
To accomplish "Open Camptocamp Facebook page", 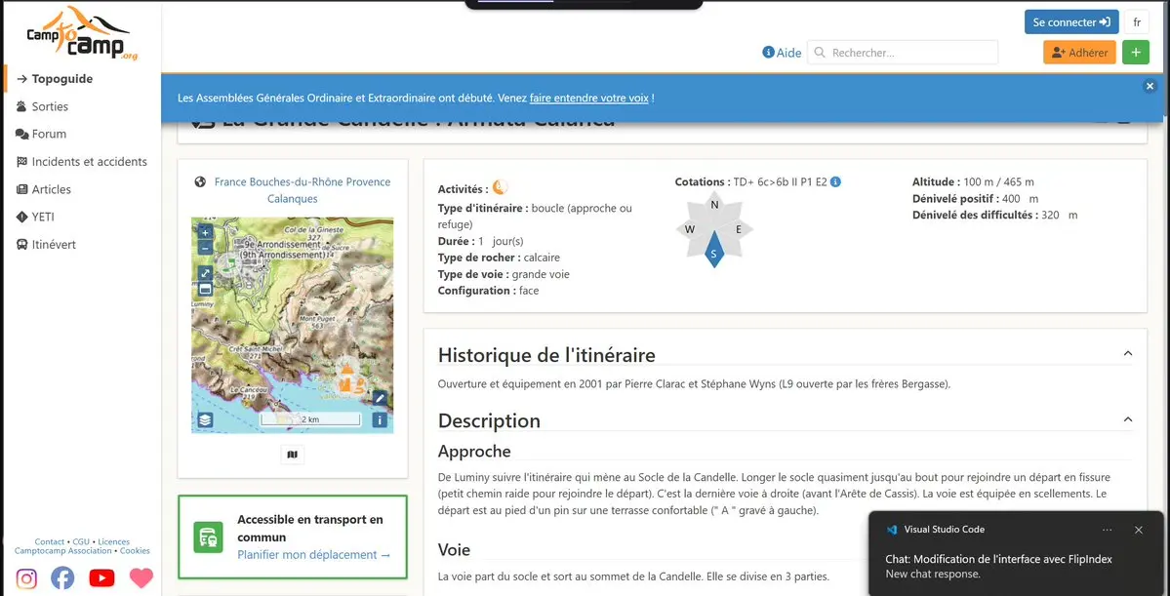I will [x=62, y=578].
